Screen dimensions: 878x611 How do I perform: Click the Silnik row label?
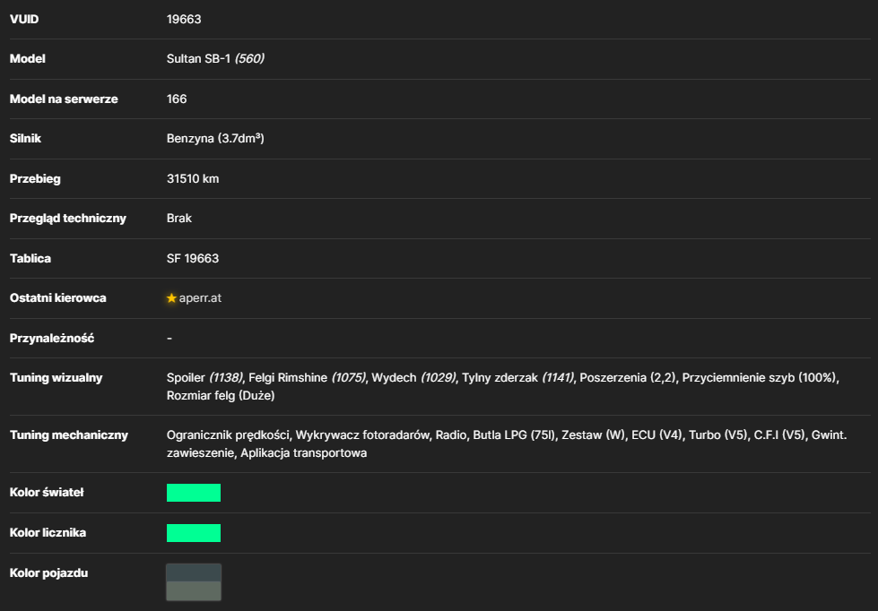(25, 139)
